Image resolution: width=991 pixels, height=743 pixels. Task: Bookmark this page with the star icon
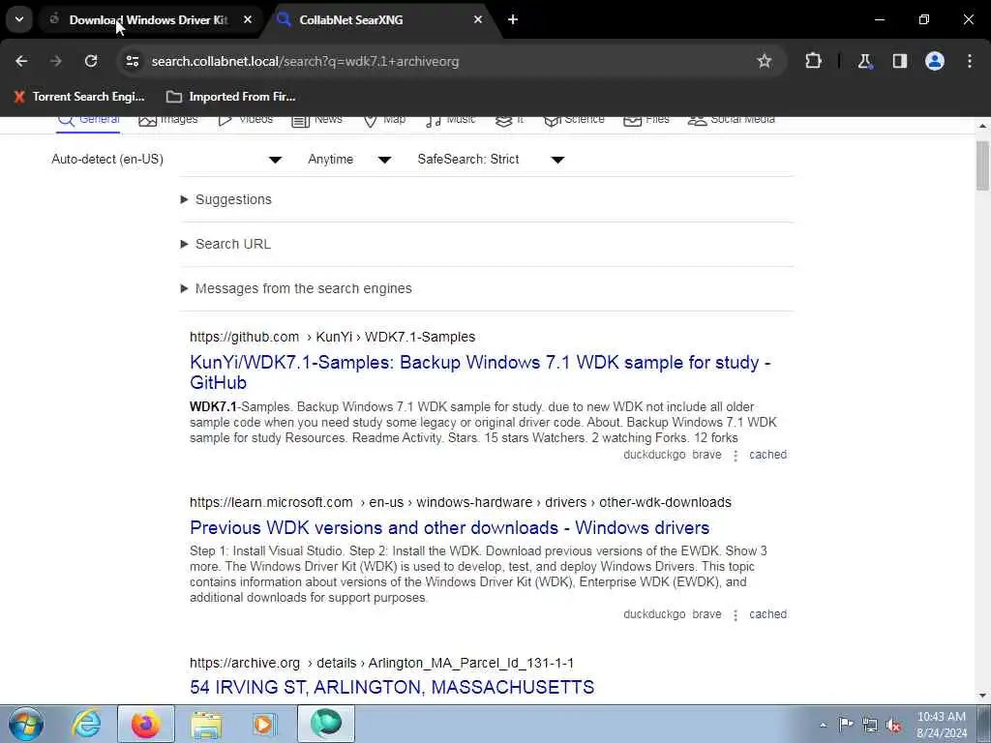(765, 61)
